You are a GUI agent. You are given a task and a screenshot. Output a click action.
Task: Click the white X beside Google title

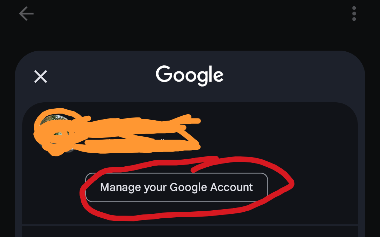[40, 77]
